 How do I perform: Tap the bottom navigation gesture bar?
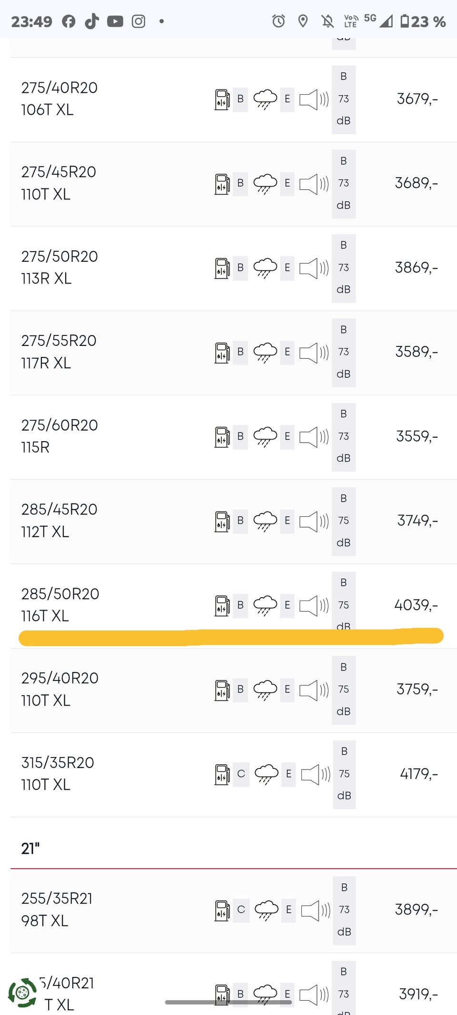228,1002
